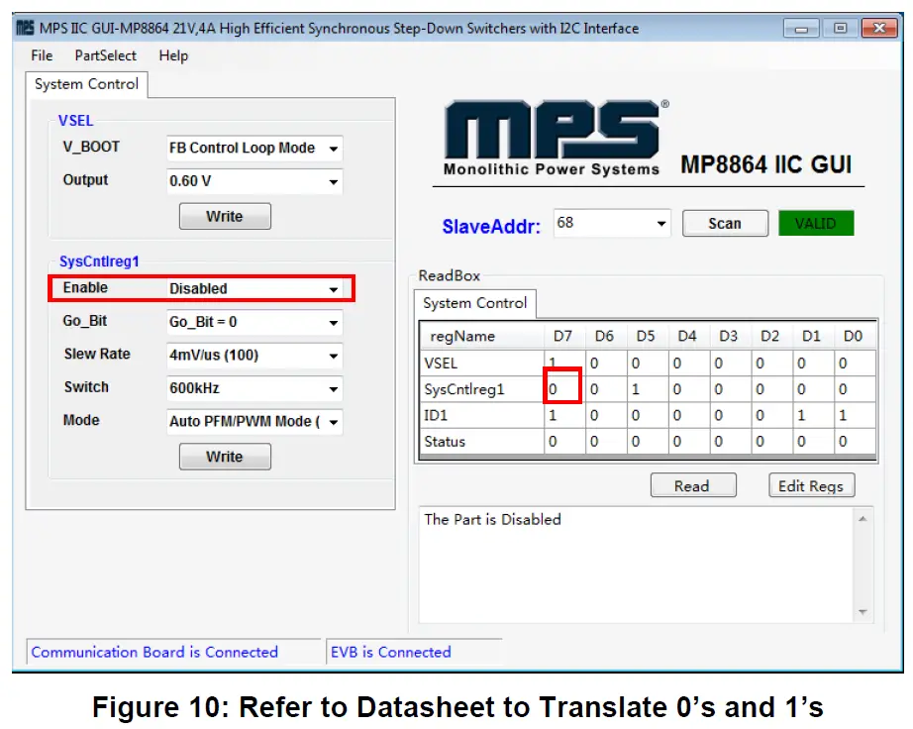Open the Slew Rate dropdown
The height and width of the screenshot is (729, 913).
coord(254,356)
